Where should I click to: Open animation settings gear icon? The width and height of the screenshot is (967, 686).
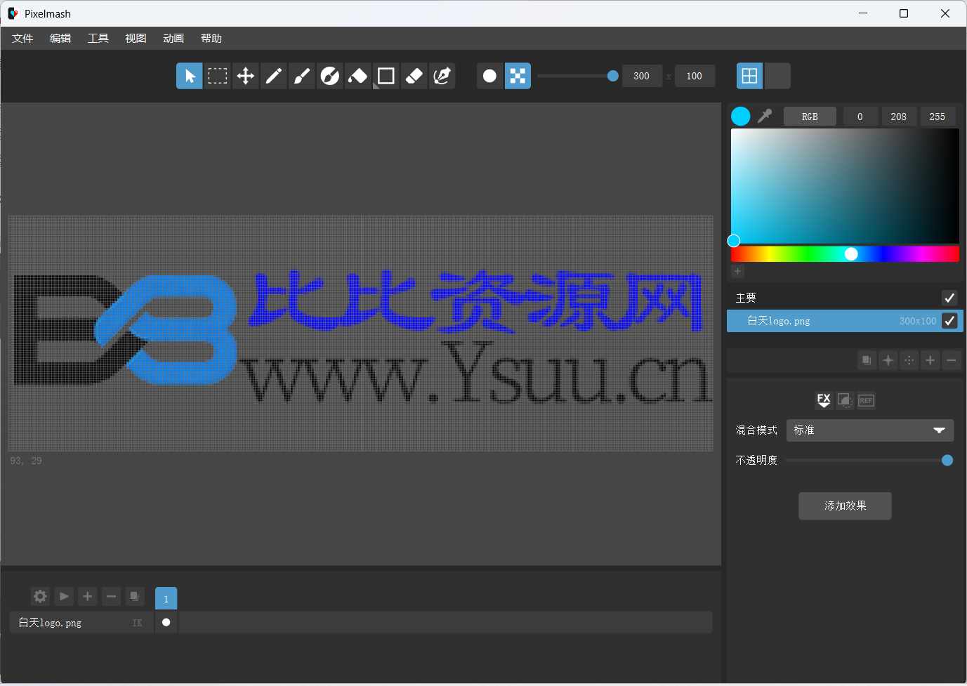40,596
